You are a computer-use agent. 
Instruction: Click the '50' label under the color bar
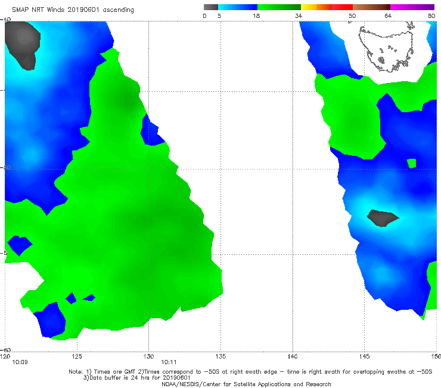click(x=352, y=16)
